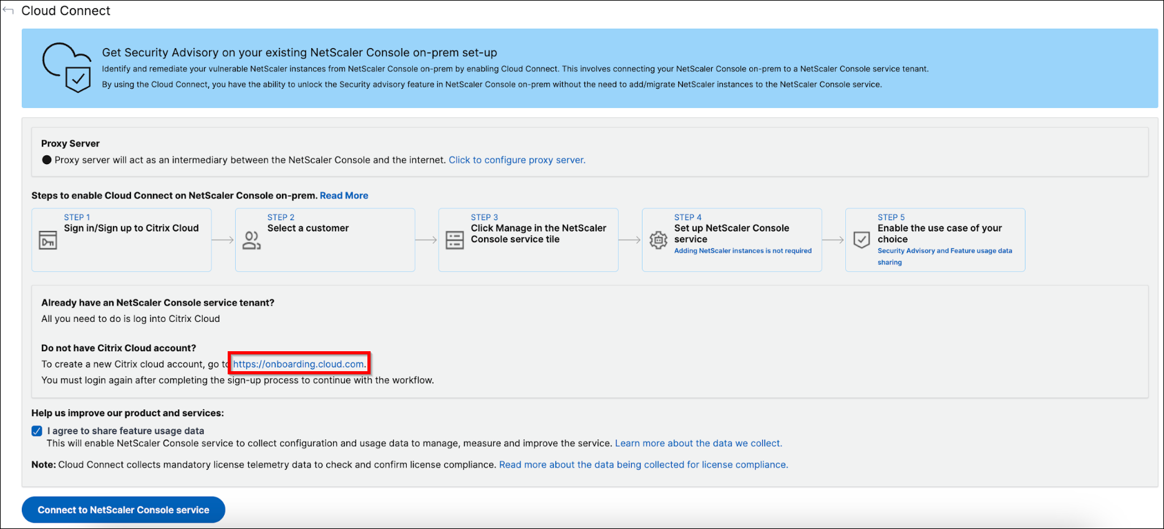
Task: Go back using the arrow beside Cloud Connect
Action: 8,11
